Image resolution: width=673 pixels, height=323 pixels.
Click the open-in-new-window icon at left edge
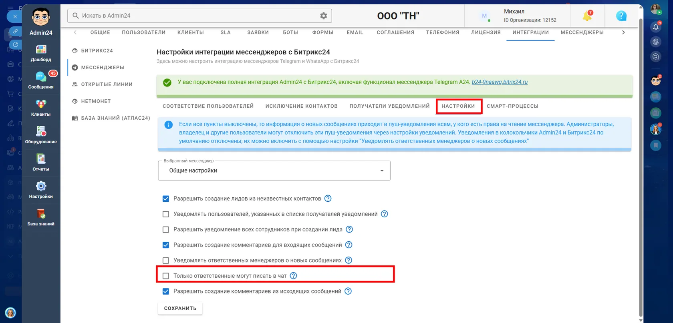(15, 44)
